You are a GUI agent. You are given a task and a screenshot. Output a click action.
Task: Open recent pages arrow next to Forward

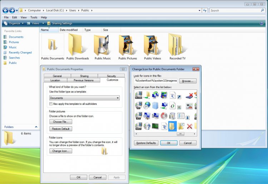click(x=17, y=11)
